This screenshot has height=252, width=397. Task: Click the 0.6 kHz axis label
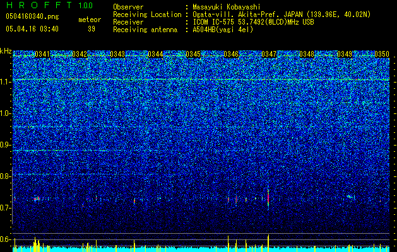(x=5, y=239)
